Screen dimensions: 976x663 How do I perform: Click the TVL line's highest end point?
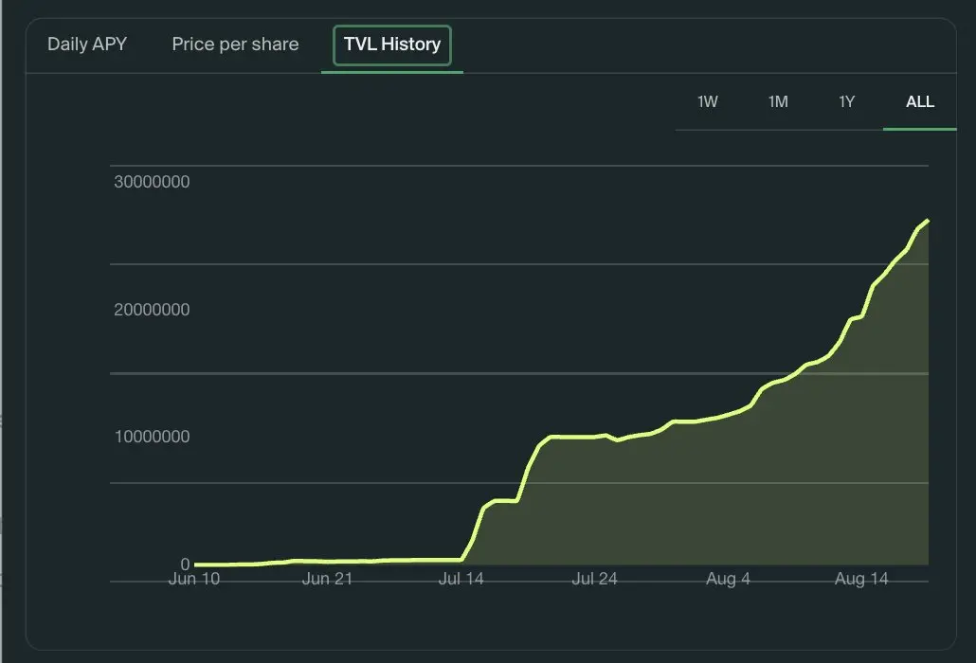pos(928,221)
